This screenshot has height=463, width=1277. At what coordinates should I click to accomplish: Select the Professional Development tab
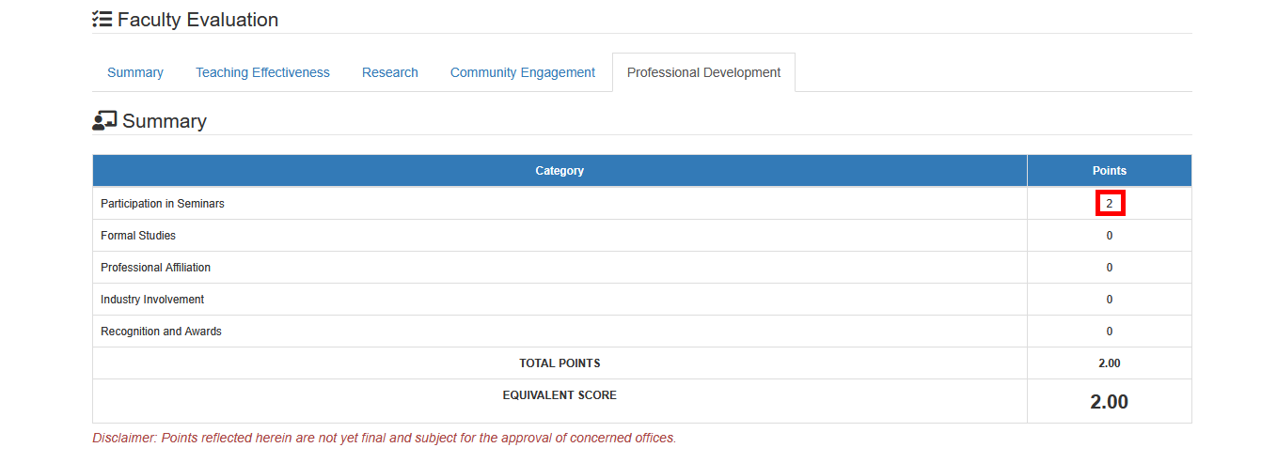click(703, 72)
